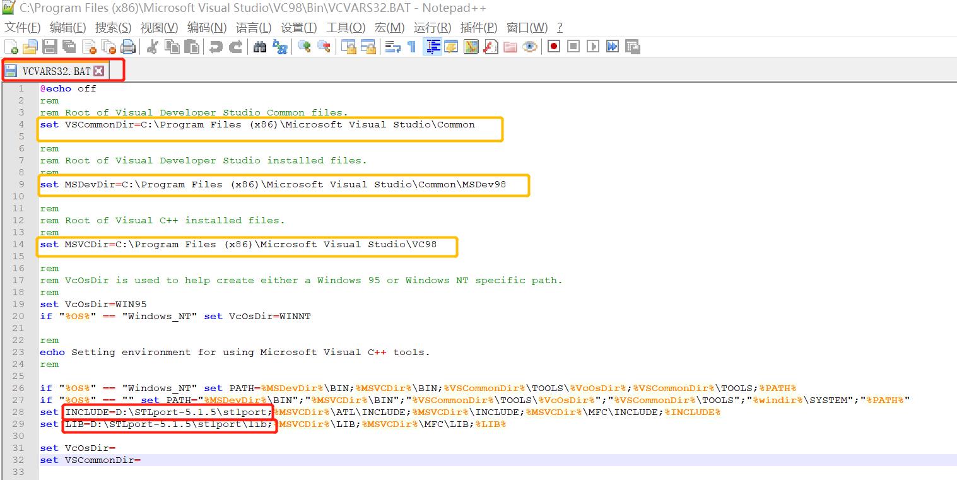Screen dimensions: 957x480
Task: Click 'rem VcOsDir is used to help' comment
Action: (x=301, y=281)
